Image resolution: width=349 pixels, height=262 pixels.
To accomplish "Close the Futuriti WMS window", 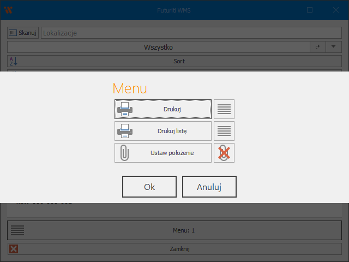I will coord(335,10).
